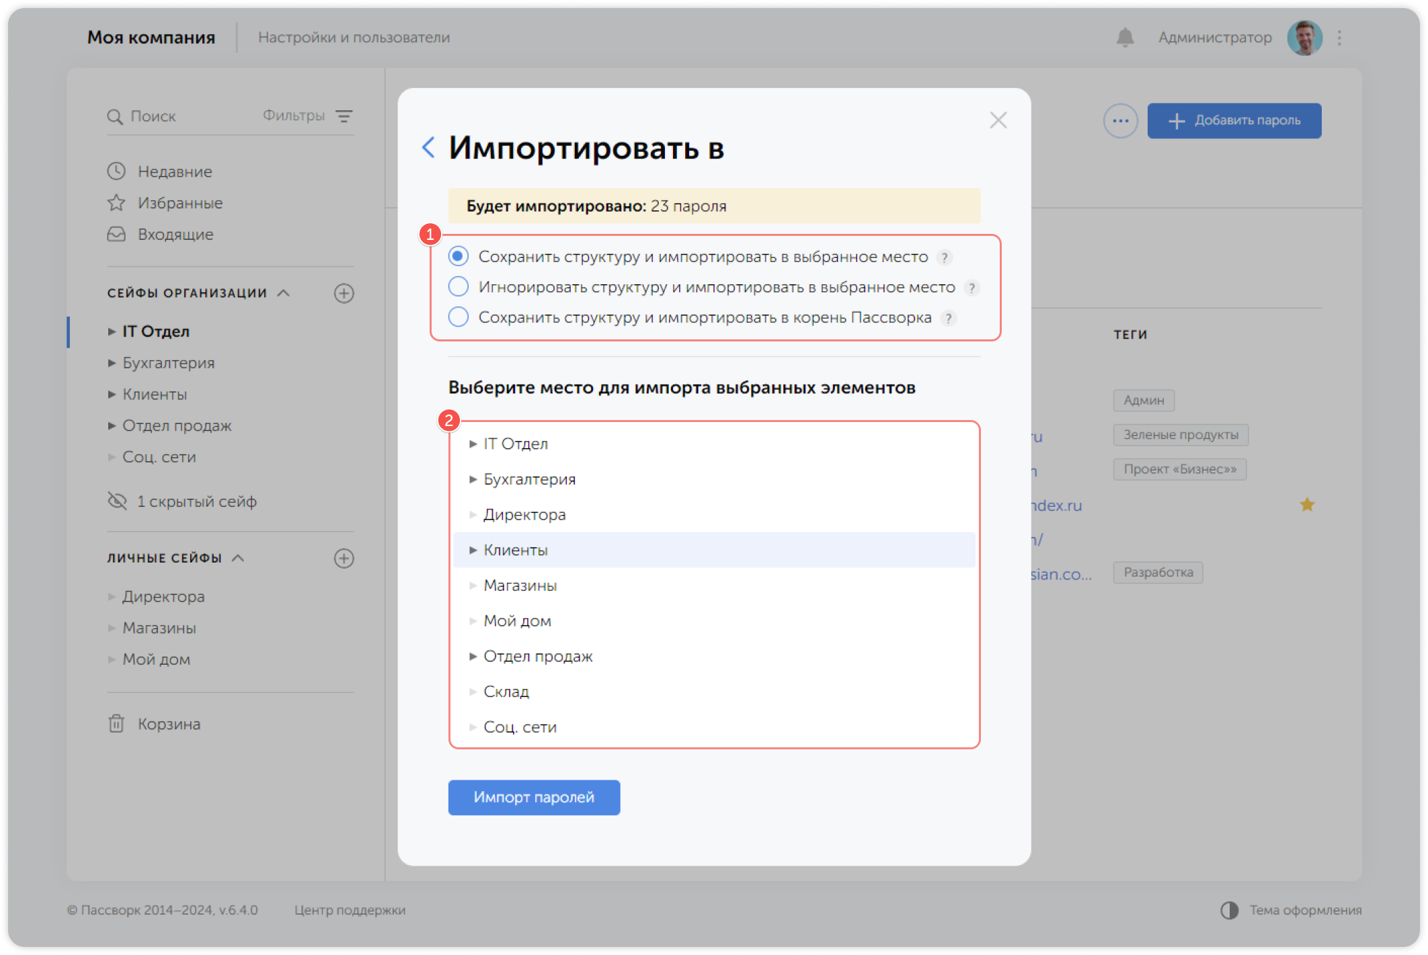Select radio option Сохранить структуру и импортировать в выбранное место
This screenshot has height=955, width=1428.
pyautogui.click(x=458, y=256)
